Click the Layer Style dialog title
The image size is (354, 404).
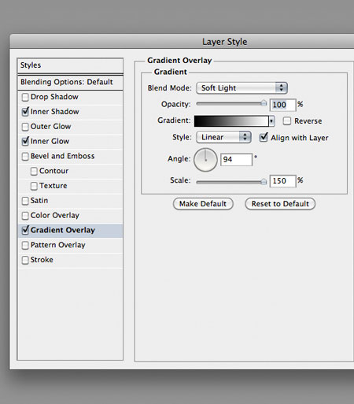coord(225,42)
